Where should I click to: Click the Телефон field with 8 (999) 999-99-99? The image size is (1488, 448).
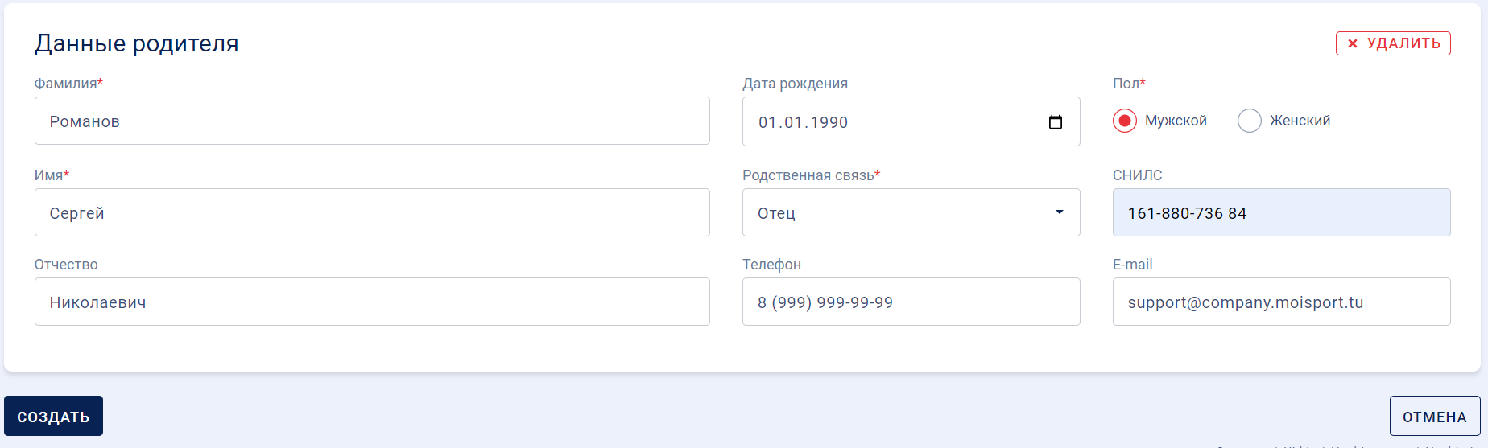pos(911,302)
